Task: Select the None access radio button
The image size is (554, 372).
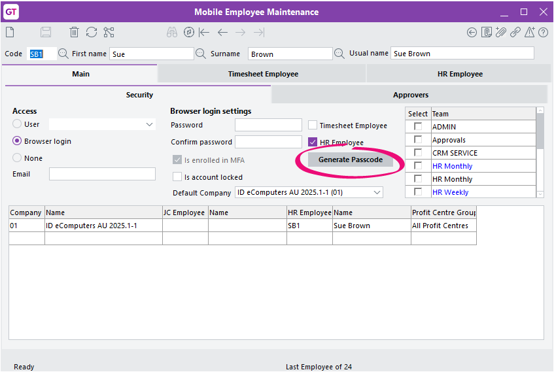Action: (x=17, y=158)
